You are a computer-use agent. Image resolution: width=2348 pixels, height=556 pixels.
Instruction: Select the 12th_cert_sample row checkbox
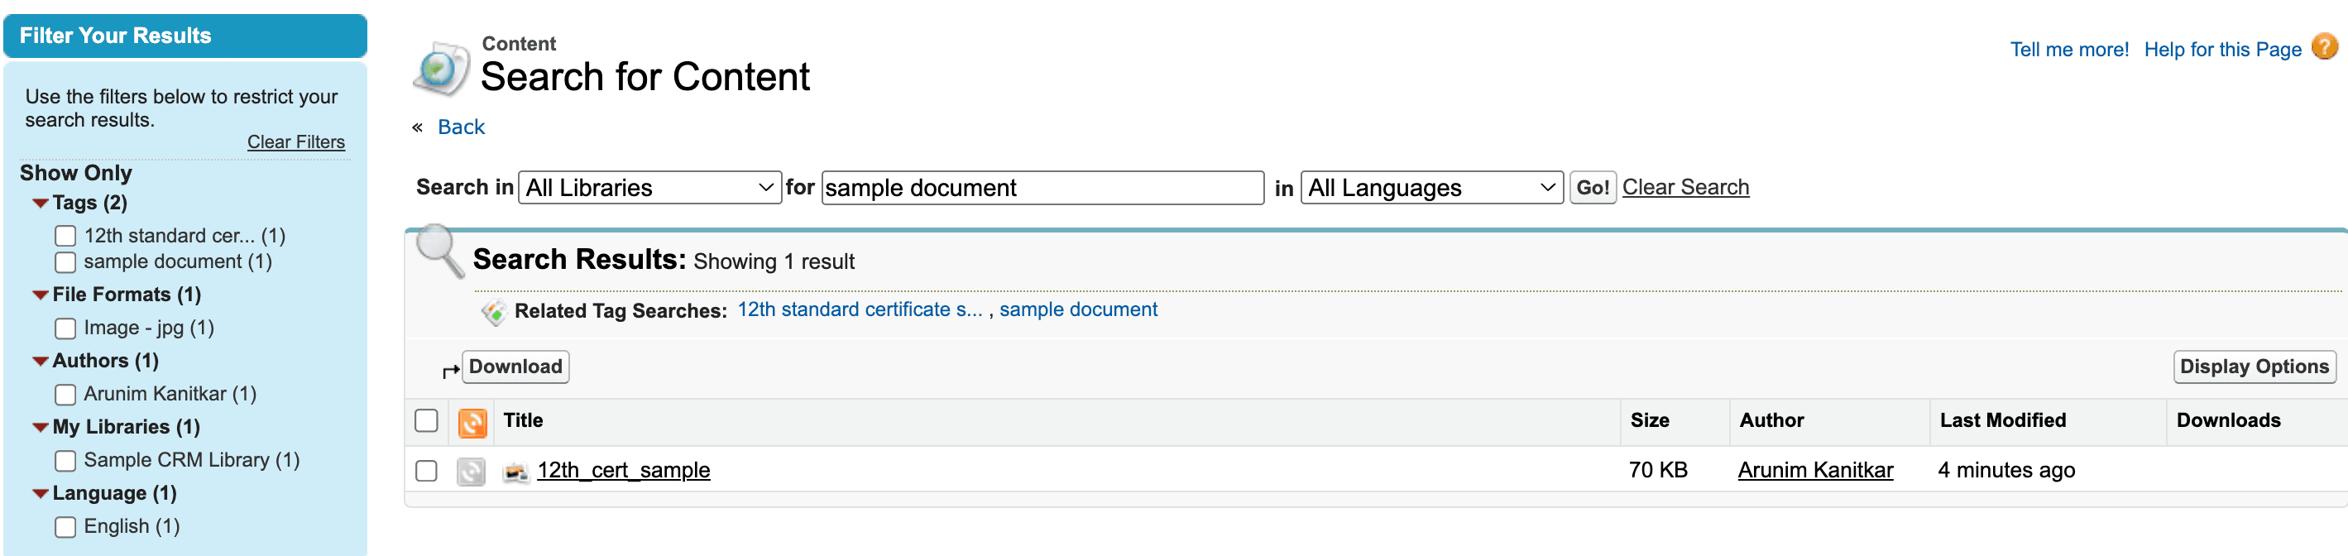427,472
